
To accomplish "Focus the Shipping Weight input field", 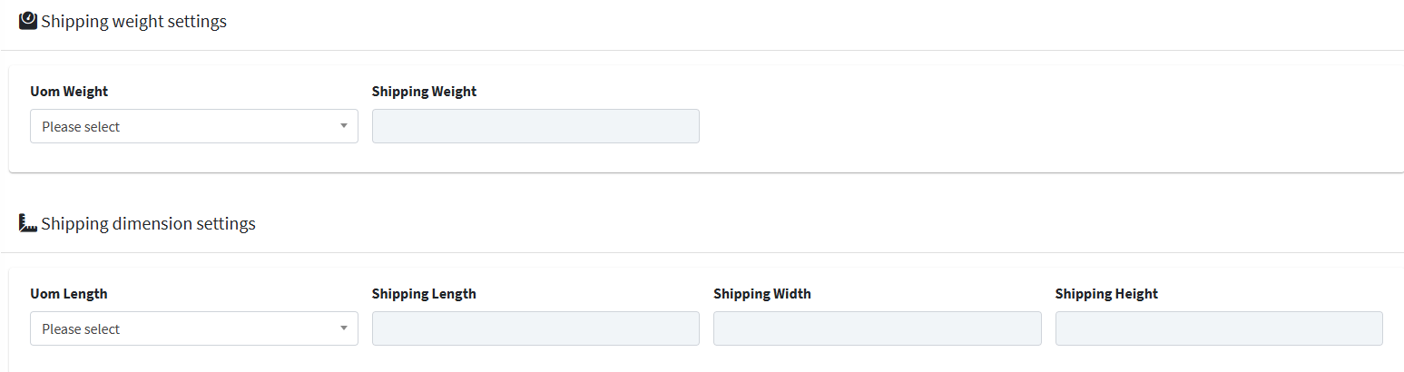I will [535, 126].
